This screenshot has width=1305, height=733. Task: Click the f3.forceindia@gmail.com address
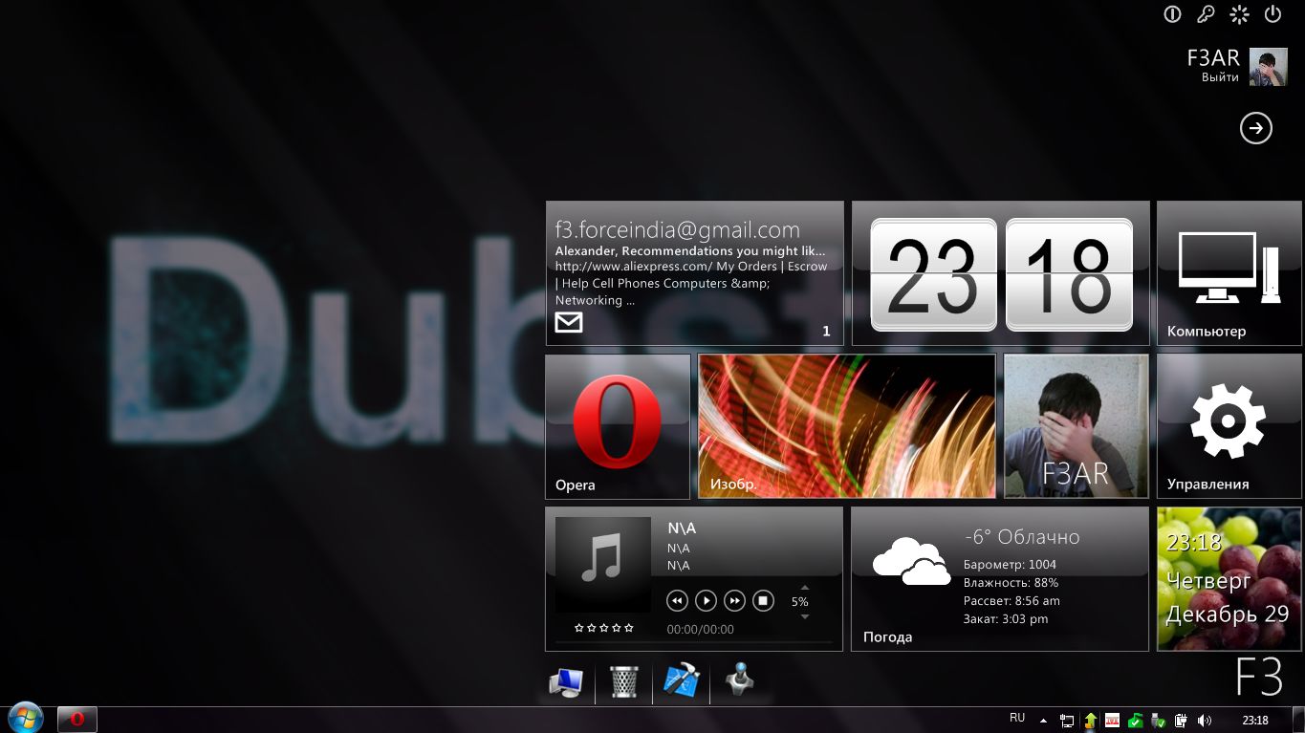(677, 230)
